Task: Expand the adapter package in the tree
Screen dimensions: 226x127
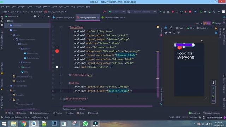Action: pyautogui.click(x=19, y=63)
